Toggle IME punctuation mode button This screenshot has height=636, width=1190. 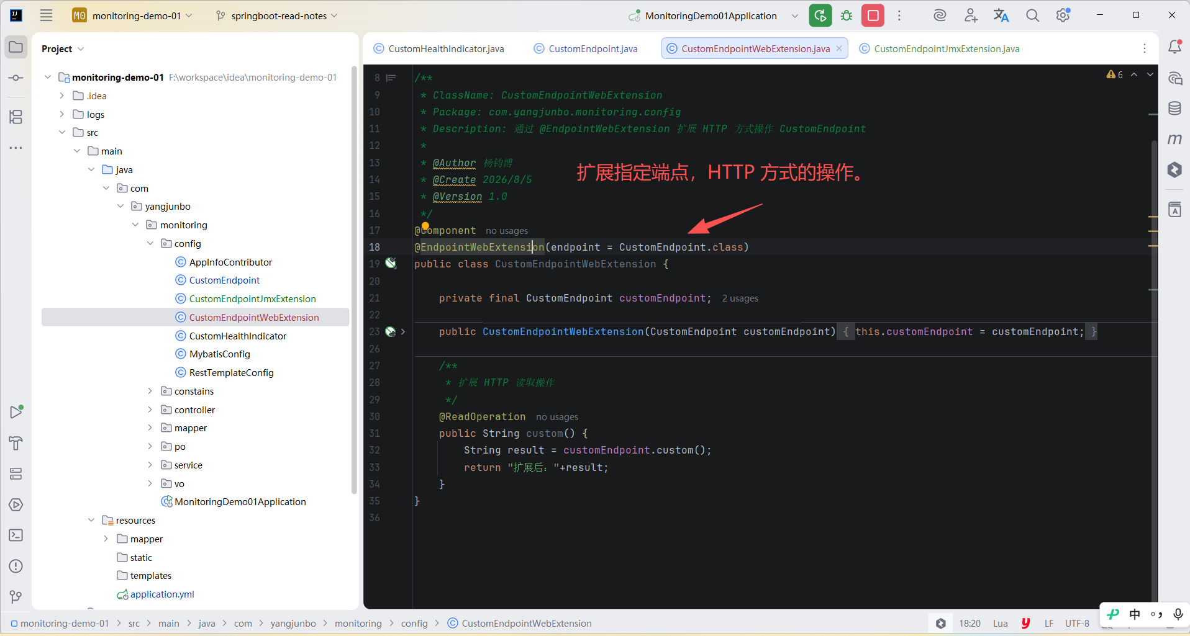pyautogui.click(x=1156, y=614)
